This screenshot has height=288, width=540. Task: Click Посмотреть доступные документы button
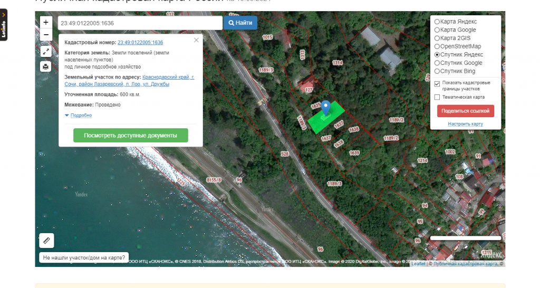click(130, 136)
